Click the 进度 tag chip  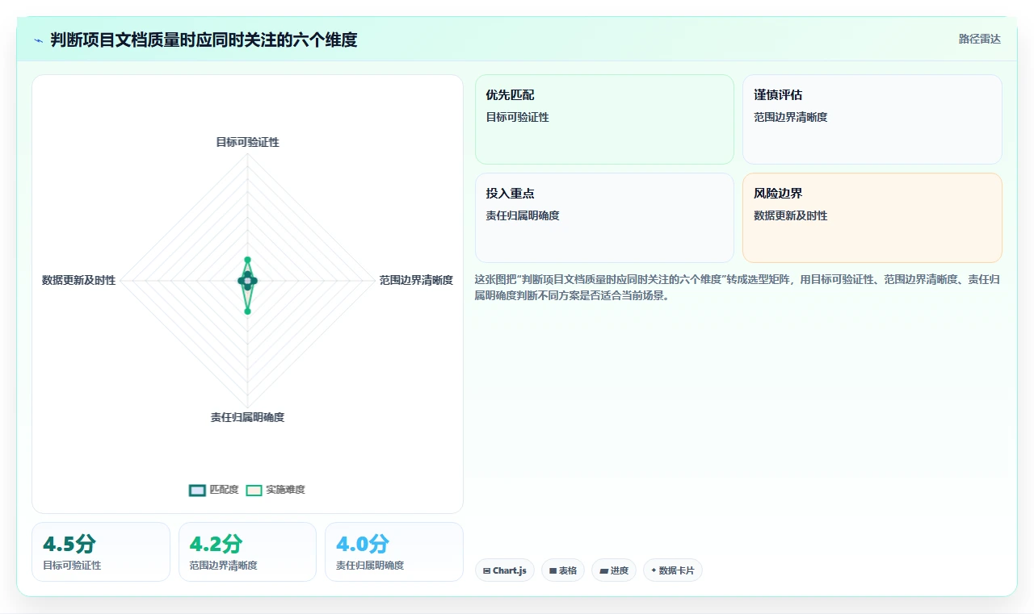[x=614, y=570]
